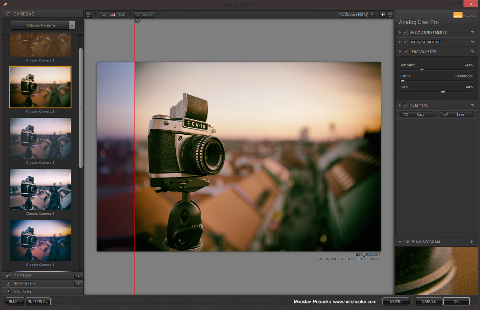The image size is (480, 310).
Task: Click the Size value 60%
Action: 469,87
